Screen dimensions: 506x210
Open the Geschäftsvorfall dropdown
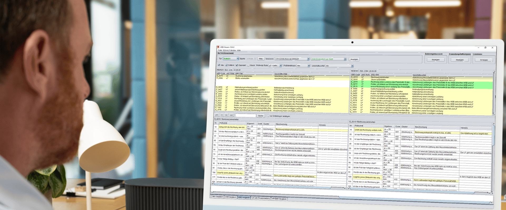339,66
